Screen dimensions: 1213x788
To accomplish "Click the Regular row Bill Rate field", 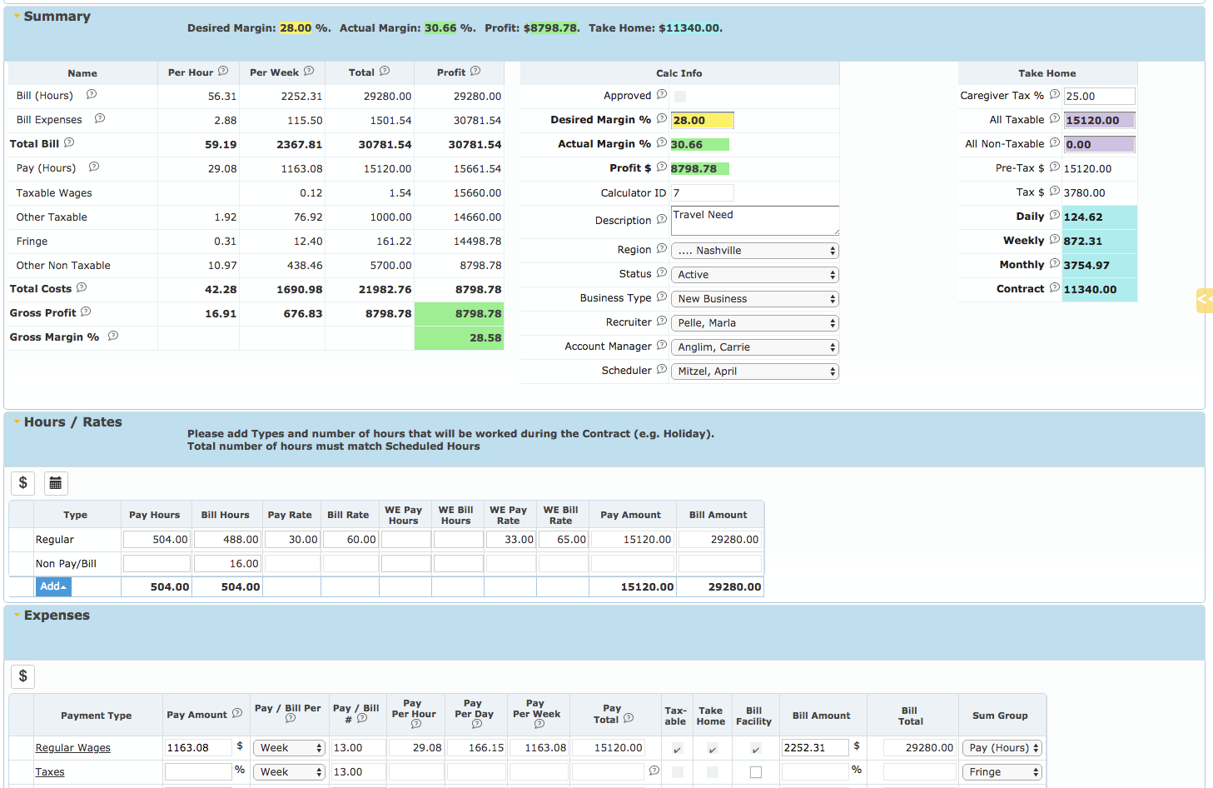I will point(350,540).
